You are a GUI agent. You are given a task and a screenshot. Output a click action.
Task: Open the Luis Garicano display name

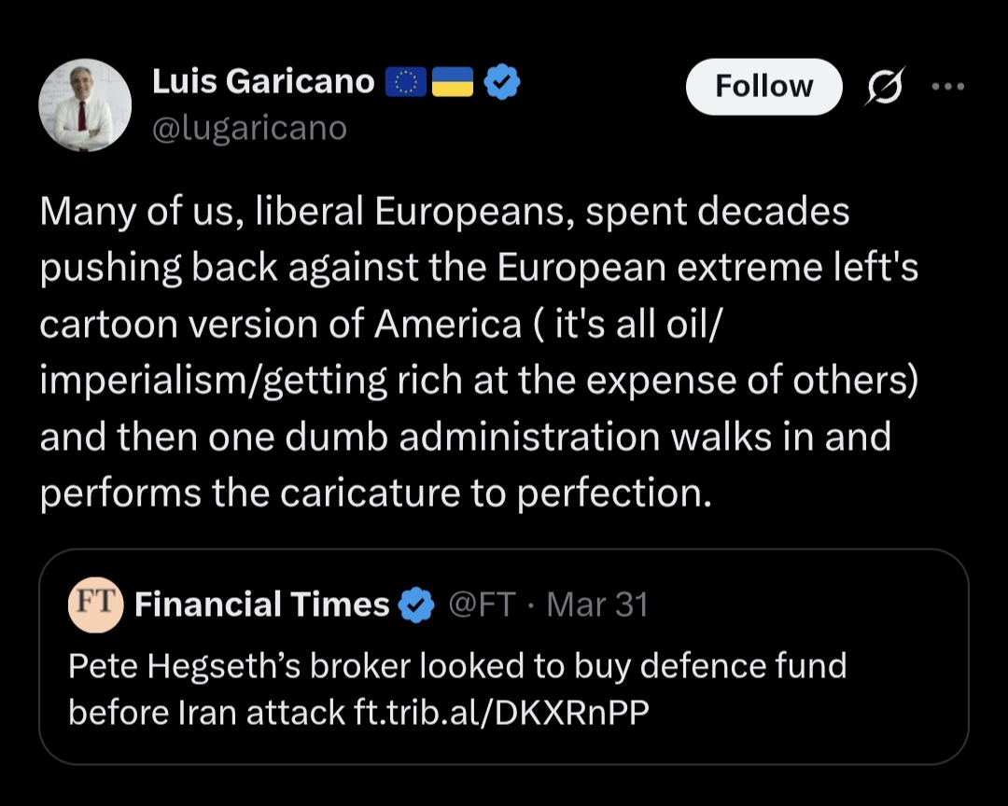(263, 83)
